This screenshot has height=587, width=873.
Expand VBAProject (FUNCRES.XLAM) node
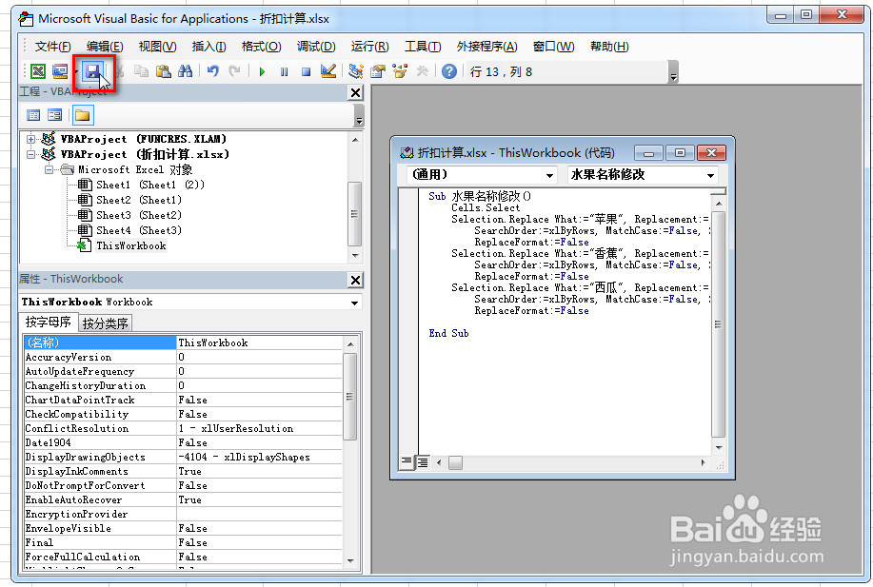pyautogui.click(x=30, y=139)
